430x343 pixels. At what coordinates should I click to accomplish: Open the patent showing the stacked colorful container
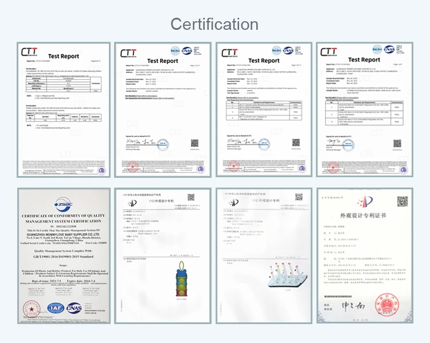coord(163,256)
